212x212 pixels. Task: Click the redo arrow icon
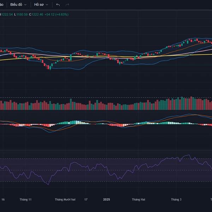tap(67, 5)
